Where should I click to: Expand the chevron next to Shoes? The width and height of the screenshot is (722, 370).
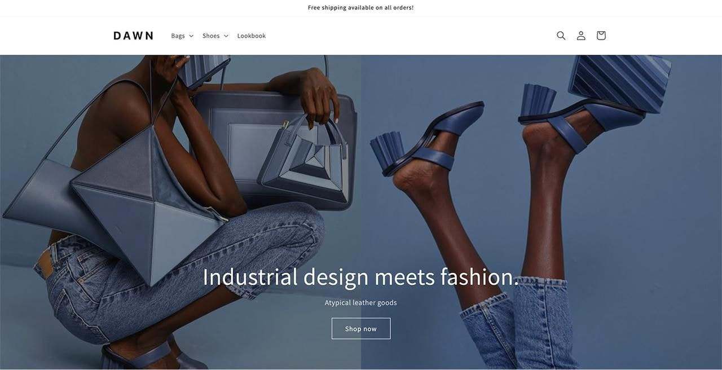point(226,36)
